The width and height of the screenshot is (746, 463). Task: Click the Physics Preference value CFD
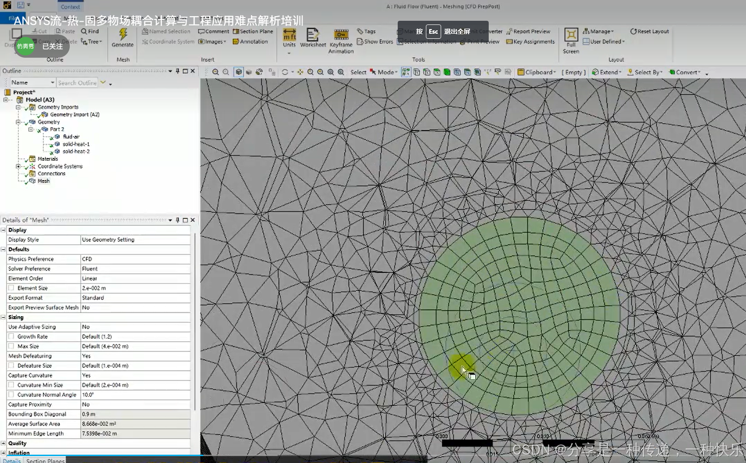(135, 259)
